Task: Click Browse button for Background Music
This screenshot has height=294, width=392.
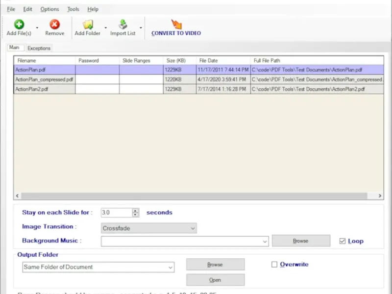Action: 301,241
